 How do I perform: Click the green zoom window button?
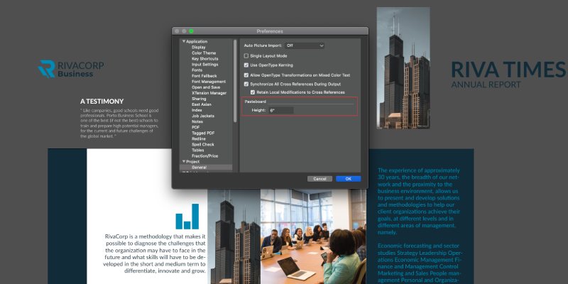click(191, 31)
